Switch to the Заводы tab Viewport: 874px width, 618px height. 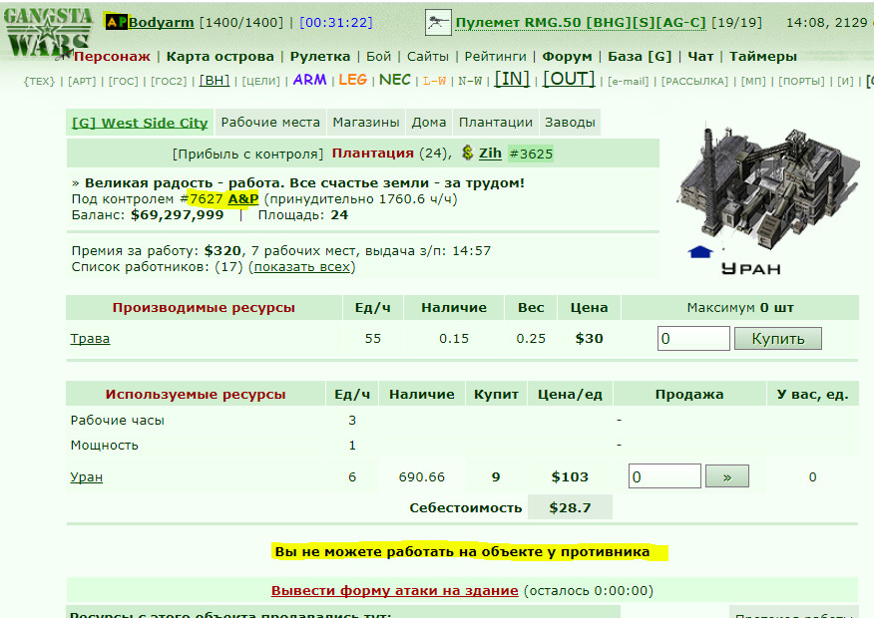point(570,123)
